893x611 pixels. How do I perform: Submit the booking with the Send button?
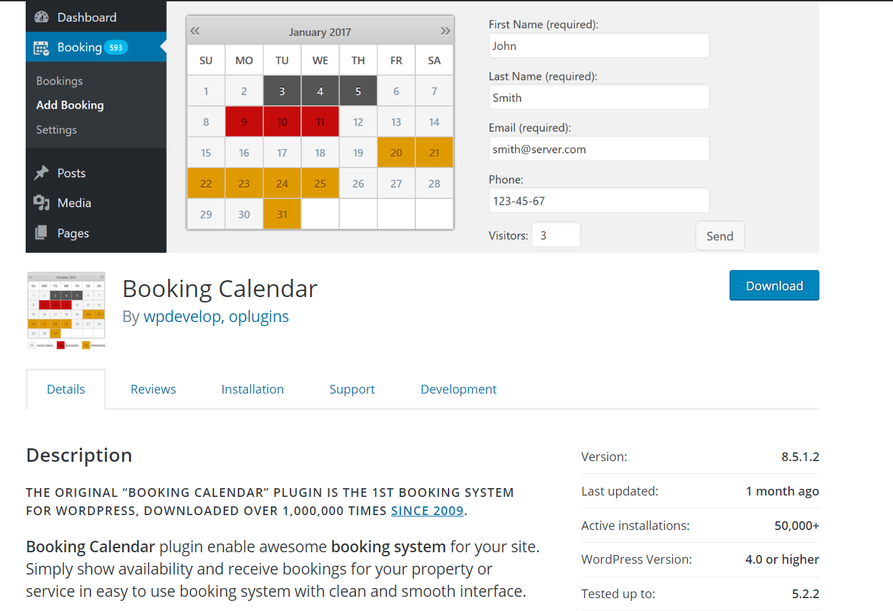click(719, 236)
